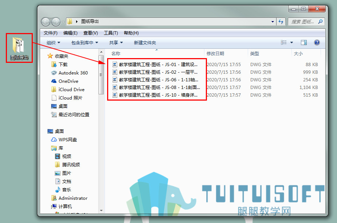This screenshot has height=223, width=337.
Task: Toggle the preview pane icon
Action: 304,42
